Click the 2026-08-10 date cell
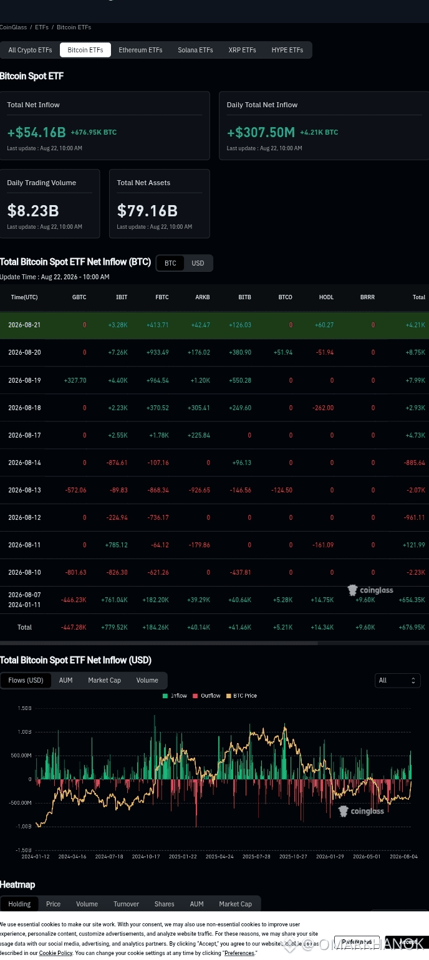The height and width of the screenshot is (960, 429). click(x=24, y=572)
